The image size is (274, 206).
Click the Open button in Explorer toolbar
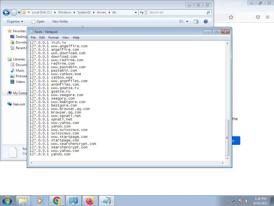click(x=38, y=21)
